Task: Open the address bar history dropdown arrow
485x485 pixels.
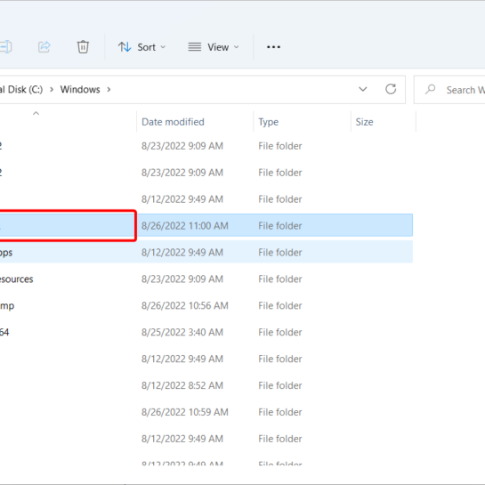Action: (363, 89)
